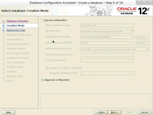Viewport: 153px width, 115px height.
Task: Select the Advanced configuration radio button
Action: (x=42, y=80)
